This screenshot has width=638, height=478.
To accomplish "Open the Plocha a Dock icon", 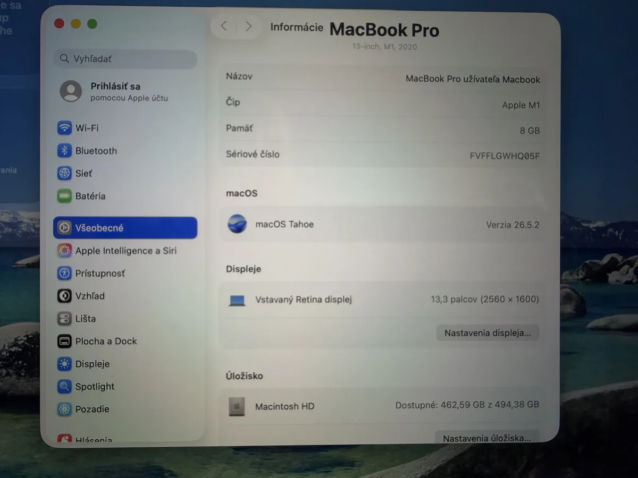I will tap(64, 341).
